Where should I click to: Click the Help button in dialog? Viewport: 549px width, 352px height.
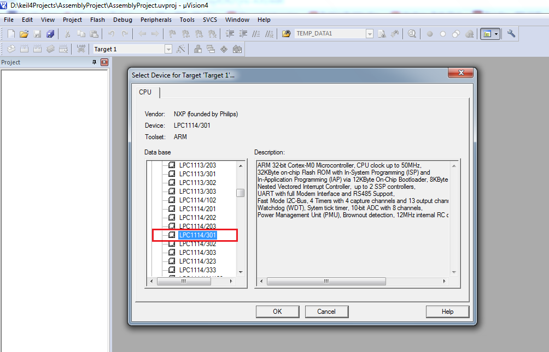pyautogui.click(x=447, y=312)
